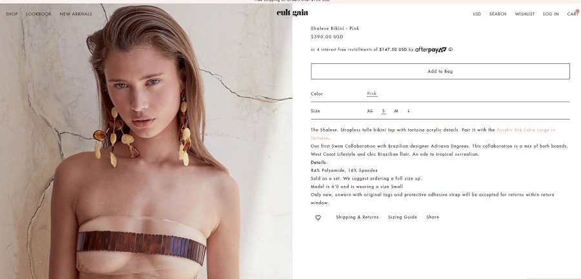Click the heart wishlist icon

pyautogui.click(x=318, y=218)
